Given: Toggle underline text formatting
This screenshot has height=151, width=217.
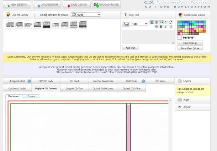Looking at the screenshot, I should tap(171, 27).
